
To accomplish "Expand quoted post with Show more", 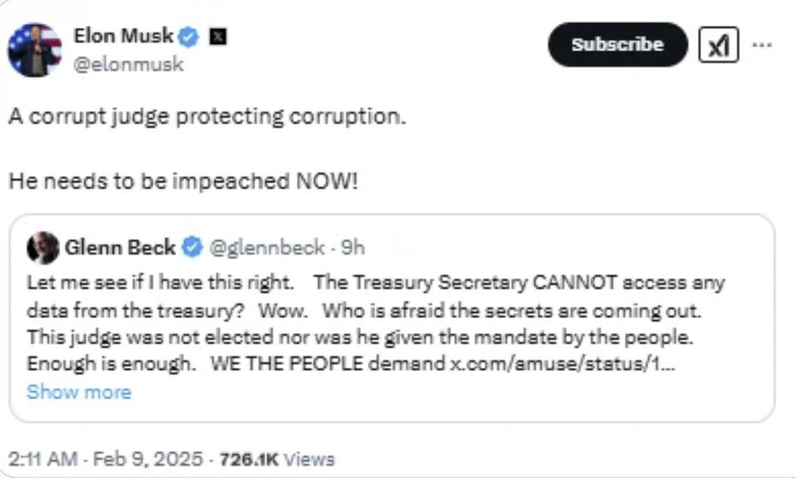I will [79, 392].
